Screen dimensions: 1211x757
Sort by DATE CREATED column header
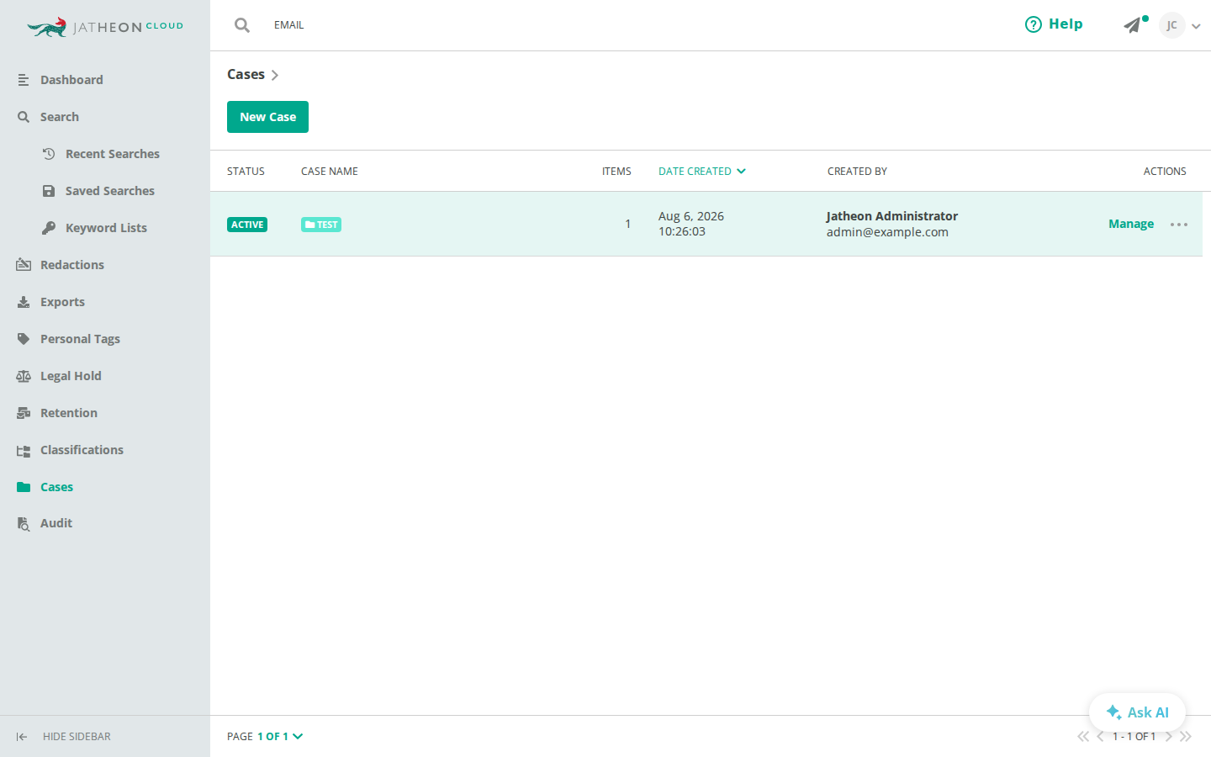pos(695,171)
